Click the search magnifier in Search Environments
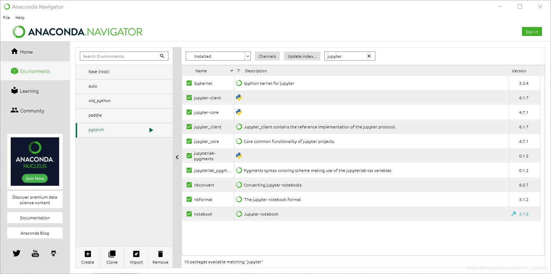Screen dimensions: 551x274 [x=162, y=56]
